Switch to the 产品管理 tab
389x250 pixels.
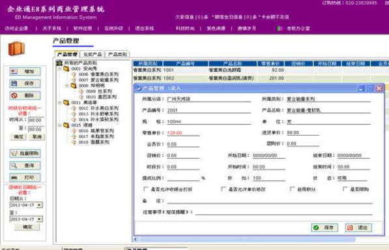coord(67,54)
